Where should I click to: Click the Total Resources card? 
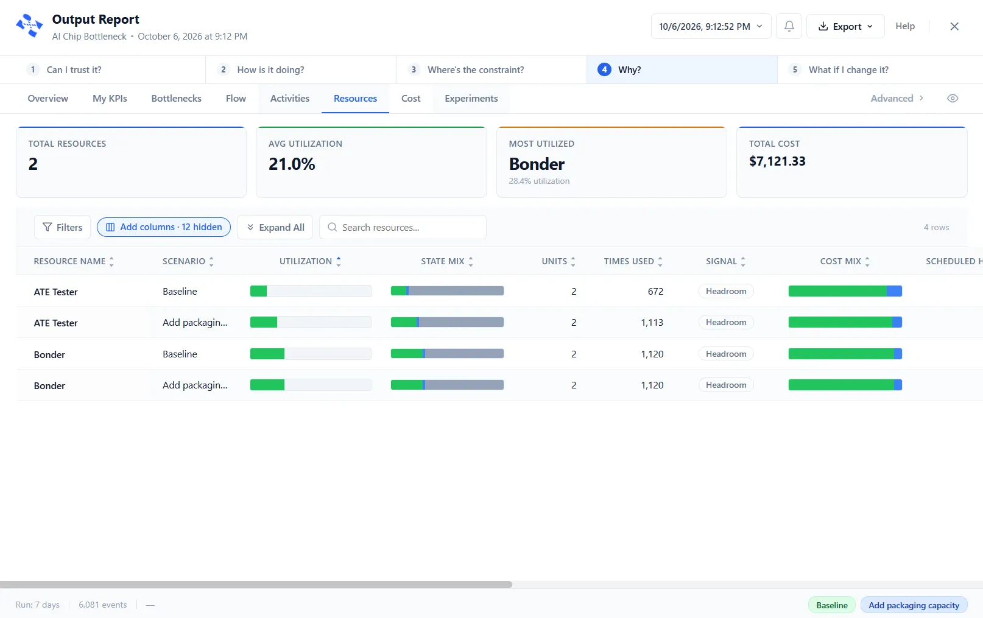[131, 162]
